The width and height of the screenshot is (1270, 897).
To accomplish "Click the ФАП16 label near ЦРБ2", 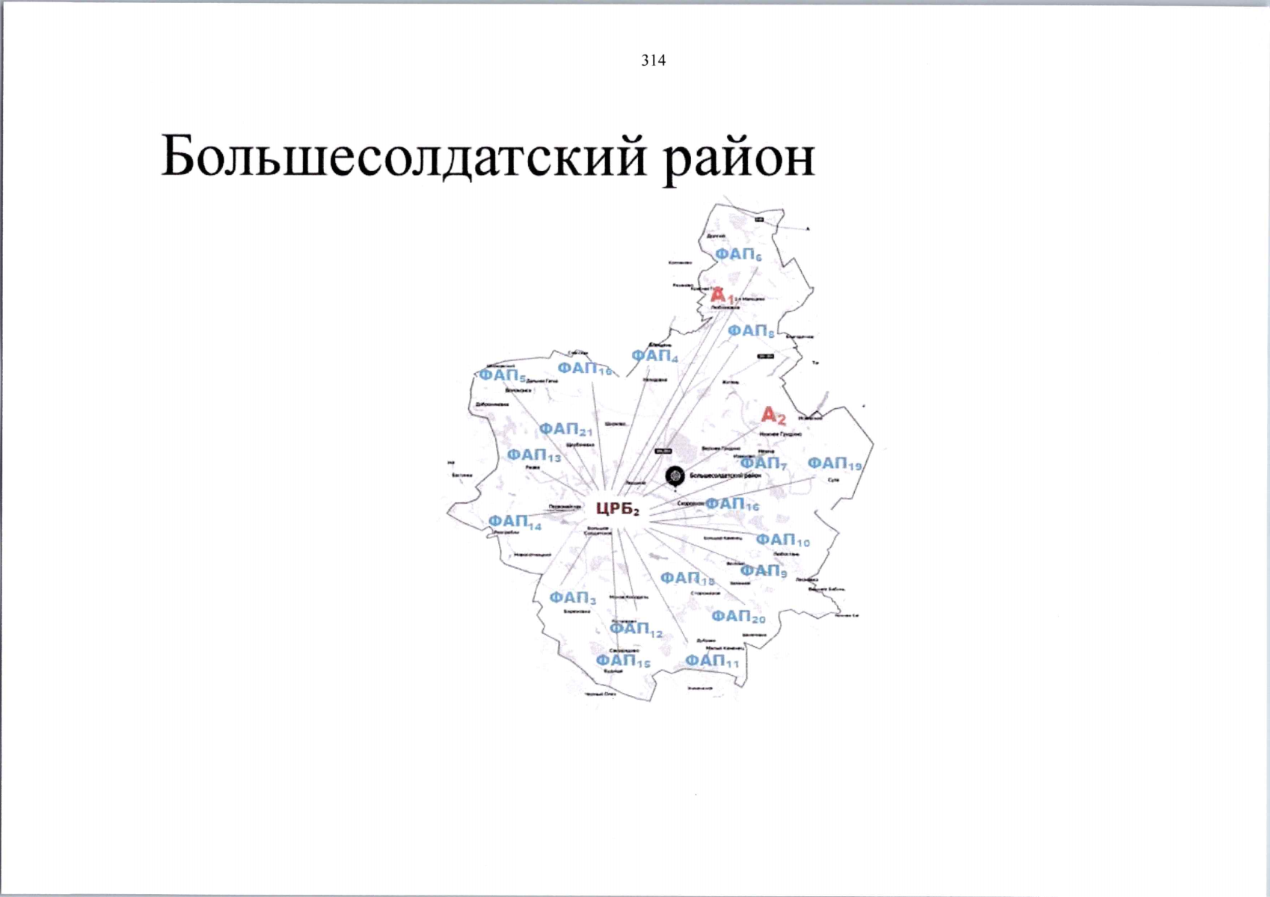I will (732, 505).
